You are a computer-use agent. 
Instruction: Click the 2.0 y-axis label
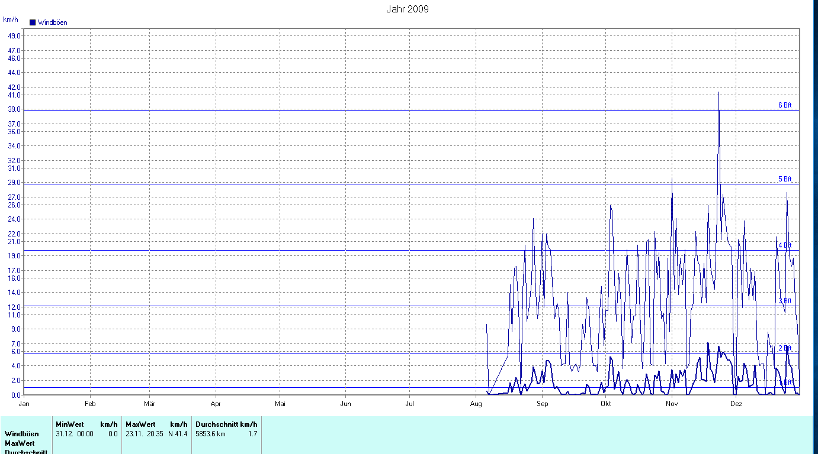click(17, 381)
